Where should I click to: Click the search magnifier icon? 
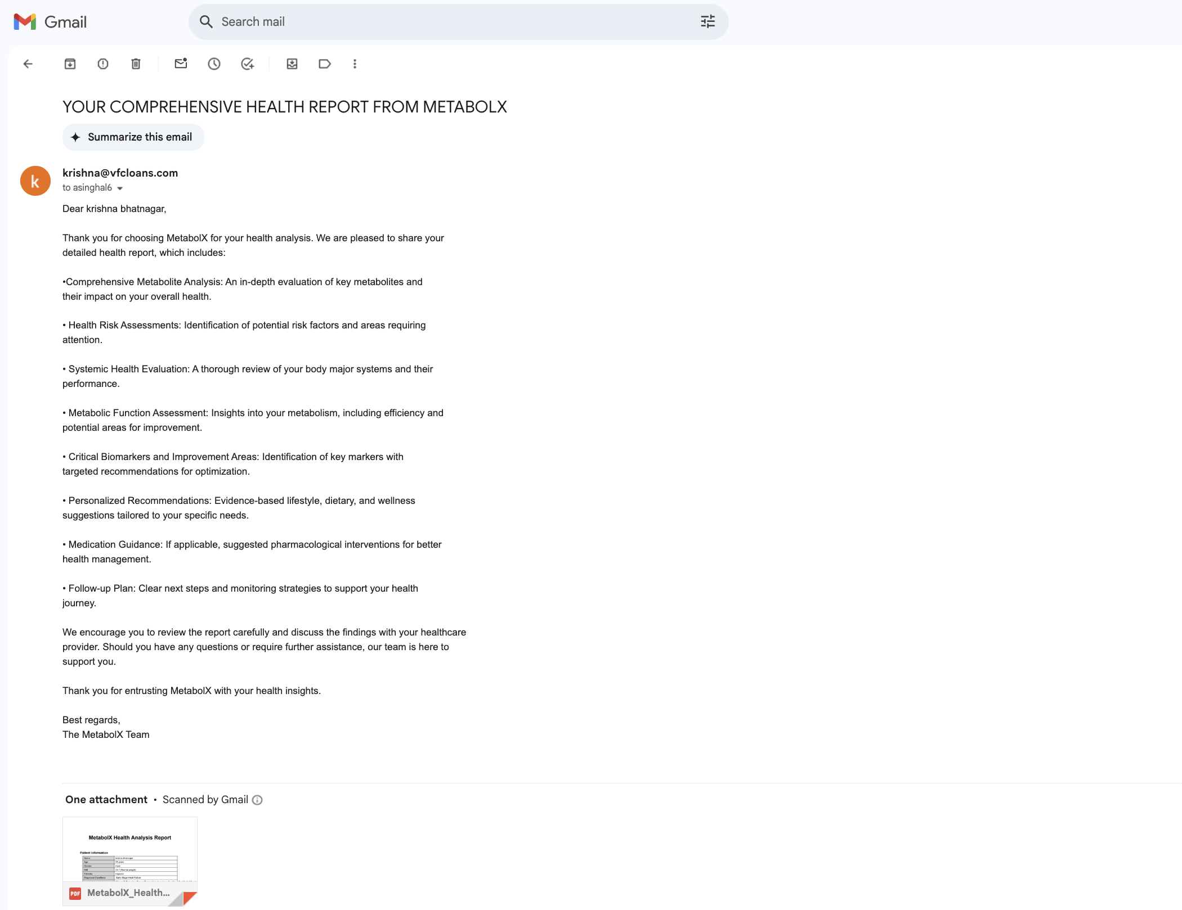click(x=206, y=22)
